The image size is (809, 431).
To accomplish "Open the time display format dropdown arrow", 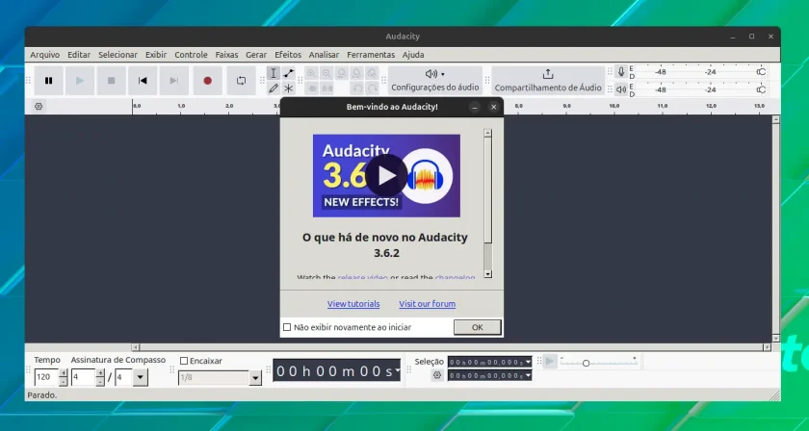I will point(397,370).
